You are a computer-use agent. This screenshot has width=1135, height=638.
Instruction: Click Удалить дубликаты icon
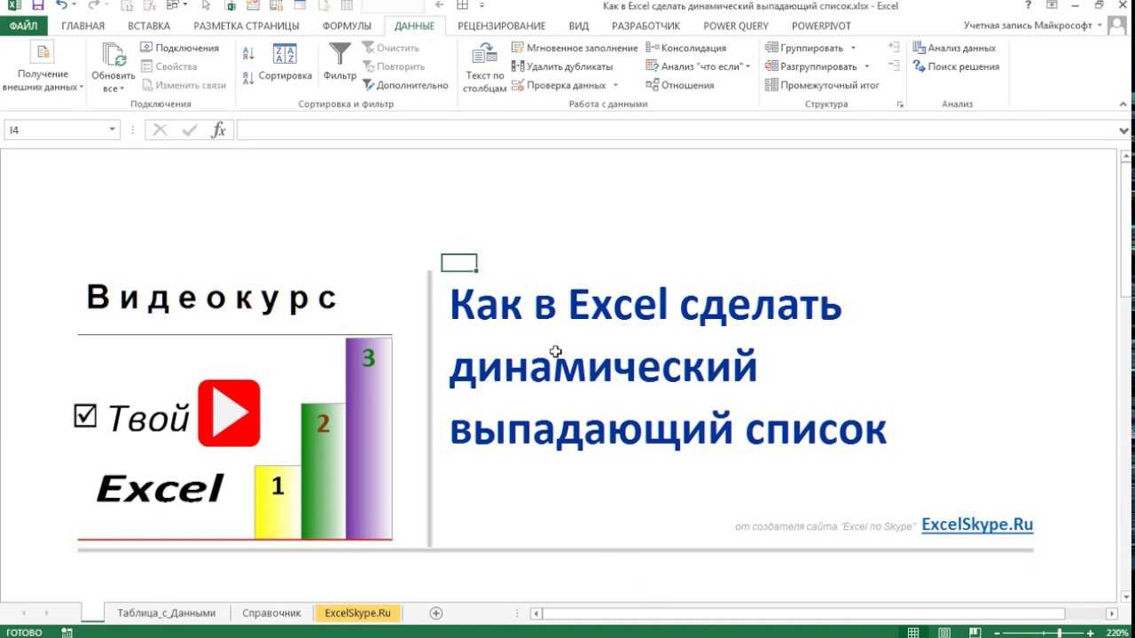pos(518,66)
